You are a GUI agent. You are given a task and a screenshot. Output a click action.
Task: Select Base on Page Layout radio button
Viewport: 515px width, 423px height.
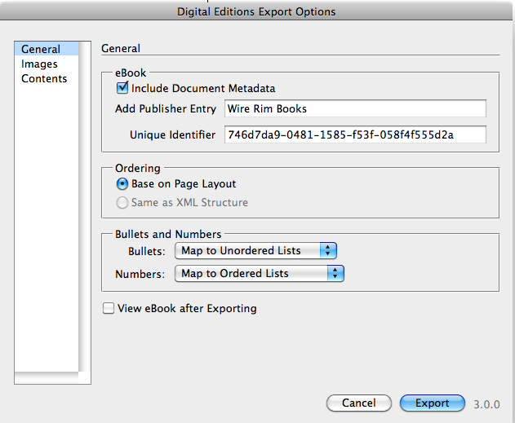point(122,184)
